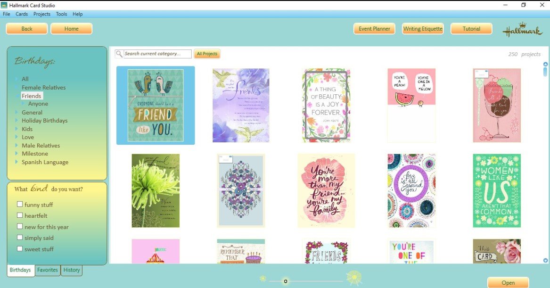Click the Hallmark Card Studio title bar icon

pos(4,5)
